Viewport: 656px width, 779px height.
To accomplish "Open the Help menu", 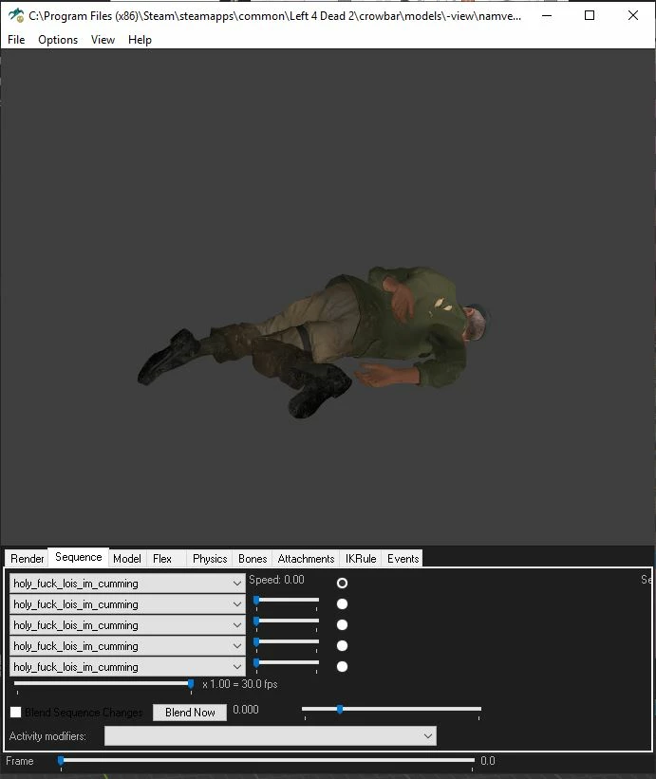I will click(x=140, y=40).
